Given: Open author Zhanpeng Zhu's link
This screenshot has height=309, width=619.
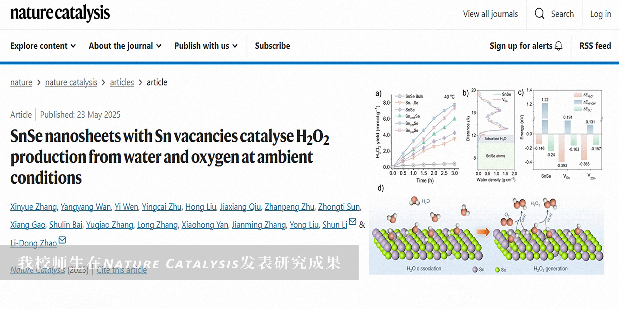Looking at the screenshot, I should (289, 207).
